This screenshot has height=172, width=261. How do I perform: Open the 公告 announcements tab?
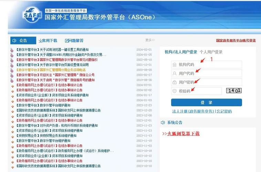pyautogui.click(x=23, y=41)
